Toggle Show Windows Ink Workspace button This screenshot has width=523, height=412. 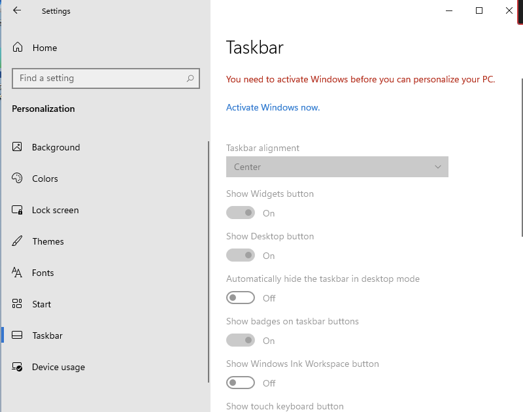pyautogui.click(x=240, y=383)
